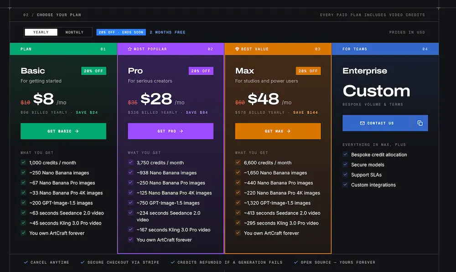The image size is (456, 272).
Task: Click the SAVE $144 text
Action: click(306, 113)
